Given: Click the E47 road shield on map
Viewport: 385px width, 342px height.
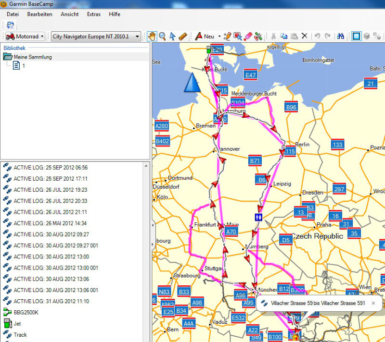Looking at the screenshot, I should 250,75.
